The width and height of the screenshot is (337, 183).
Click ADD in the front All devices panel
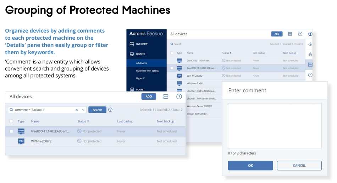[x=149, y=97]
